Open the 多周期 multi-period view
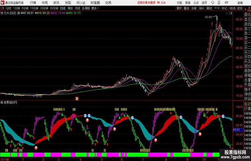 click(x=86, y=8)
